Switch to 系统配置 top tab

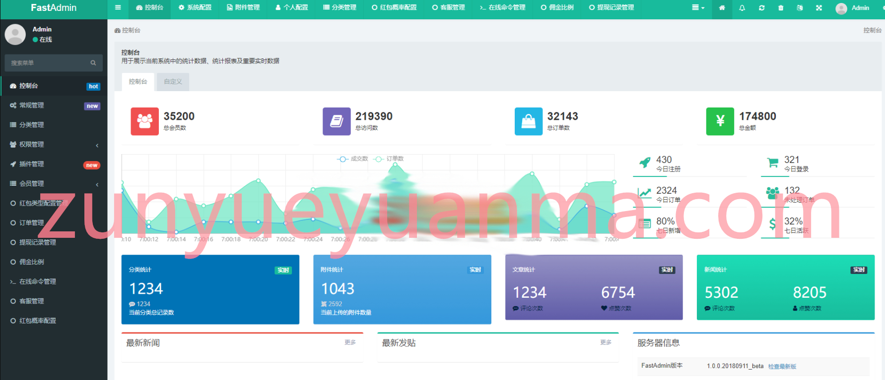(x=195, y=7)
